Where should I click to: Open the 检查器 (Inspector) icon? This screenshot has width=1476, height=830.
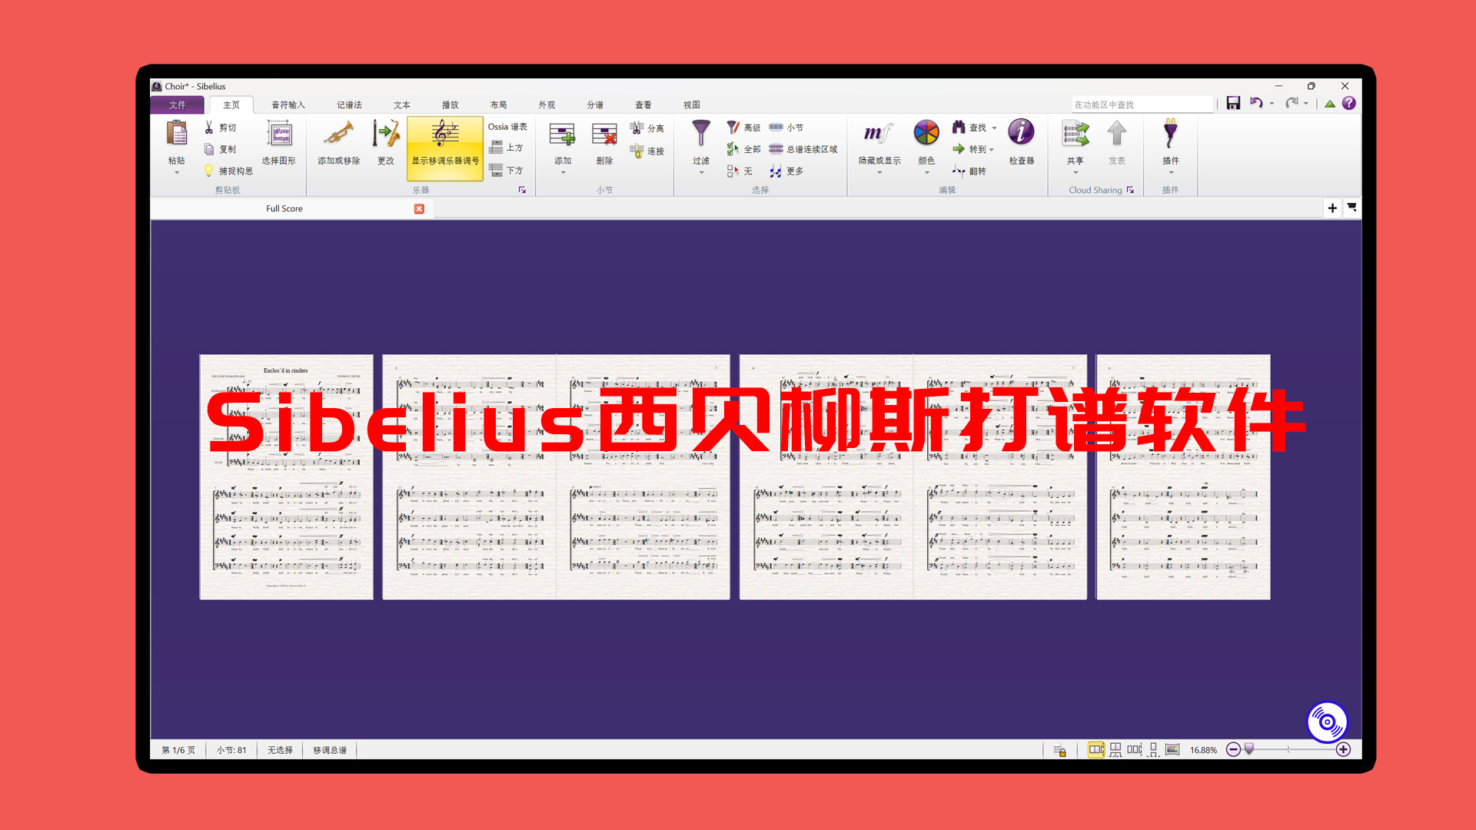point(1021,132)
